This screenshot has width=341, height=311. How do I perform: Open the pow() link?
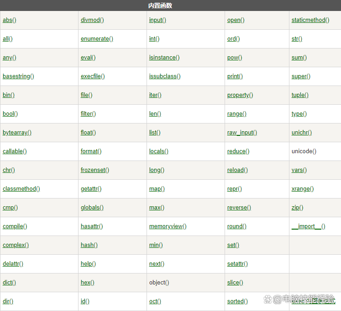click(x=235, y=58)
